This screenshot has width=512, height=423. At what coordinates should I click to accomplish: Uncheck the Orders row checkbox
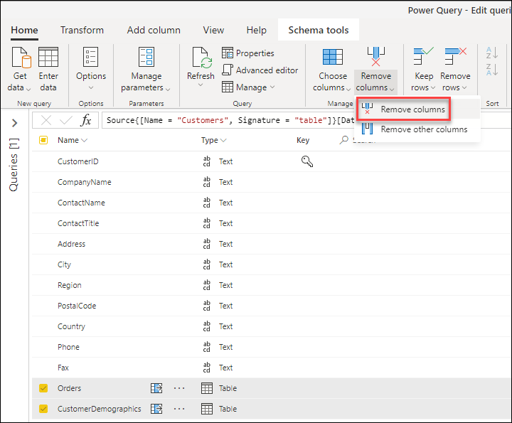point(43,388)
